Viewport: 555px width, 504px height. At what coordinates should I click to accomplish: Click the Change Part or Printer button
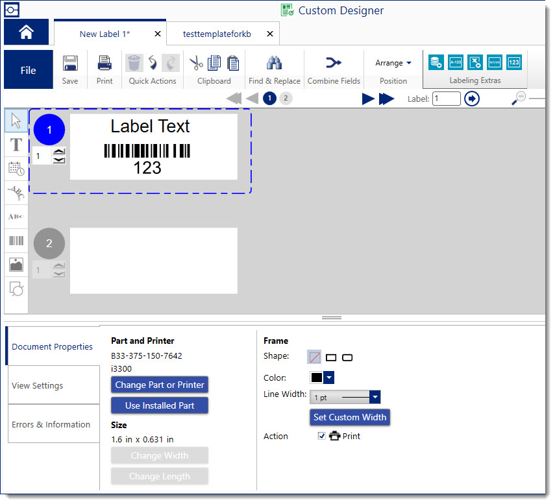pos(160,385)
